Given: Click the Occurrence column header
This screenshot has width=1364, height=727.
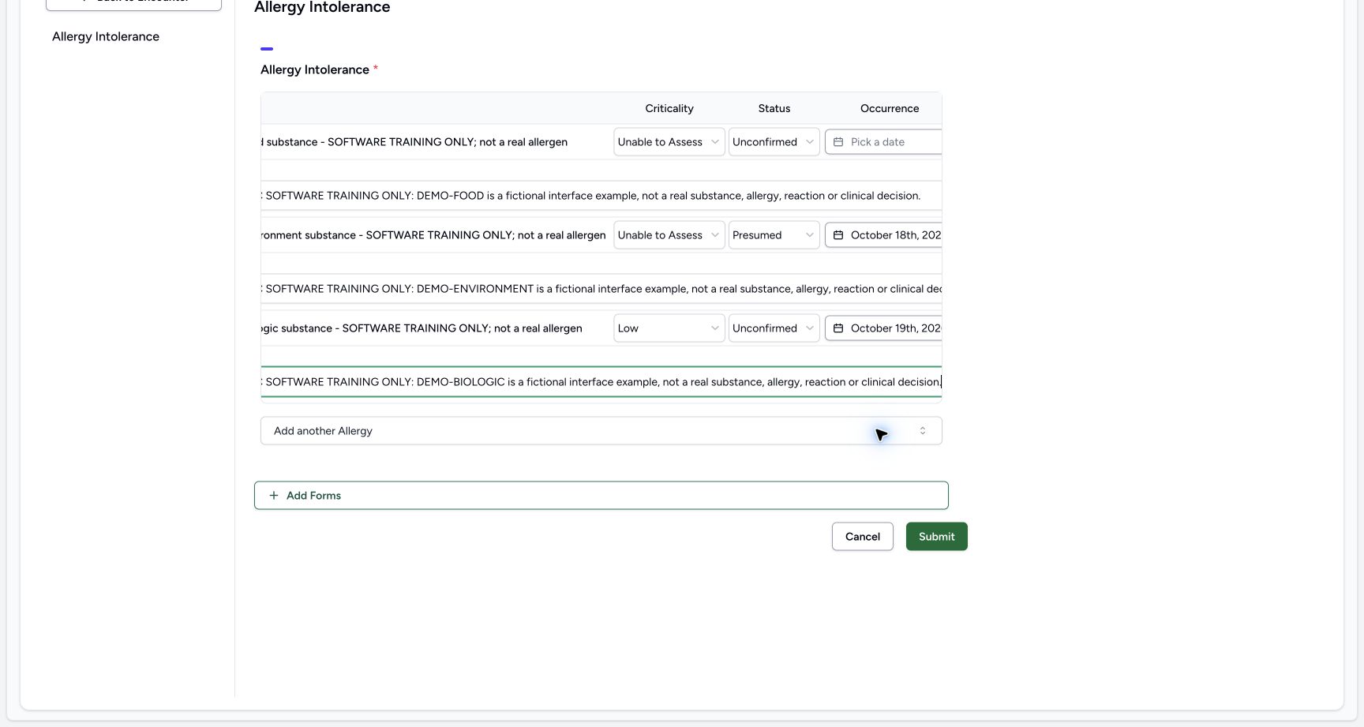Looking at the screenshot, I should coord(890,108).
